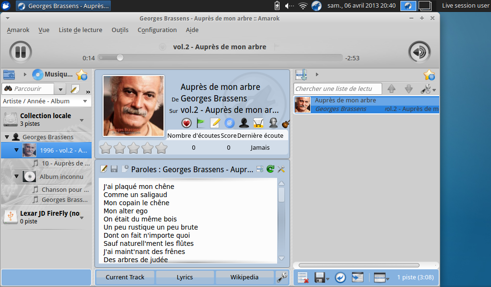491x287 pixels.
Task: Switch to the Wikipedia applet button
Action: click(244, 277)
